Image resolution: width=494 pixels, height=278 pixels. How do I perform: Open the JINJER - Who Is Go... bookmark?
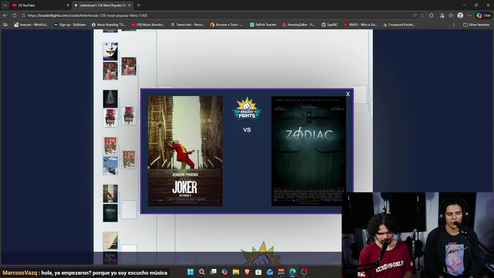click(x=360, y=25)
